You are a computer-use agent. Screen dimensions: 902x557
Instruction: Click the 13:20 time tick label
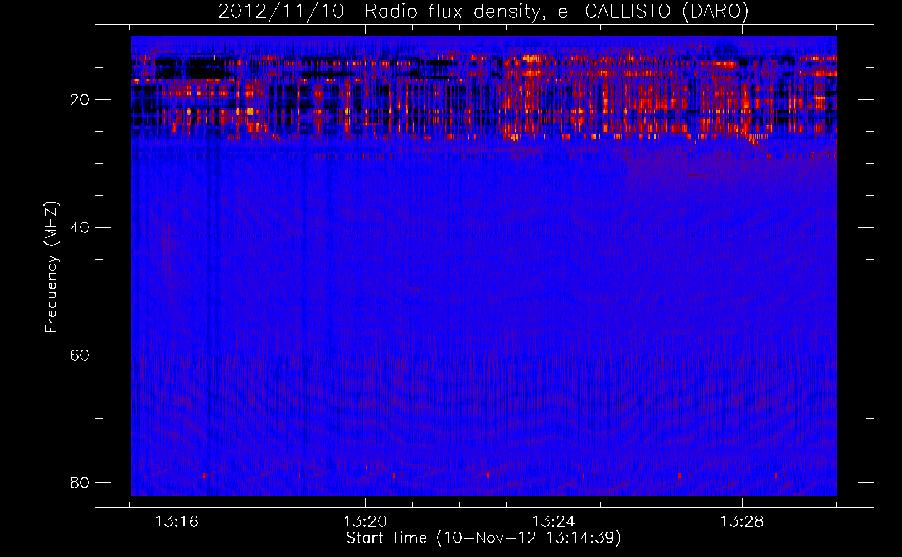click(365, 522)
